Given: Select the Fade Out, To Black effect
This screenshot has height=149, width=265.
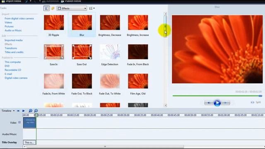Looking at the screenshot, I should (82, 81).
